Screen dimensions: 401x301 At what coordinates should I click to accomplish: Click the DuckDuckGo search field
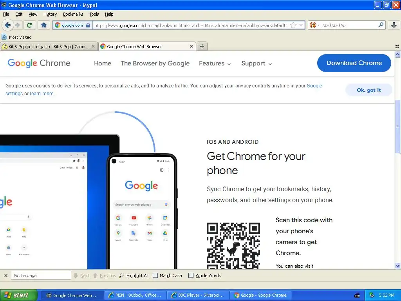coord(349,25)
